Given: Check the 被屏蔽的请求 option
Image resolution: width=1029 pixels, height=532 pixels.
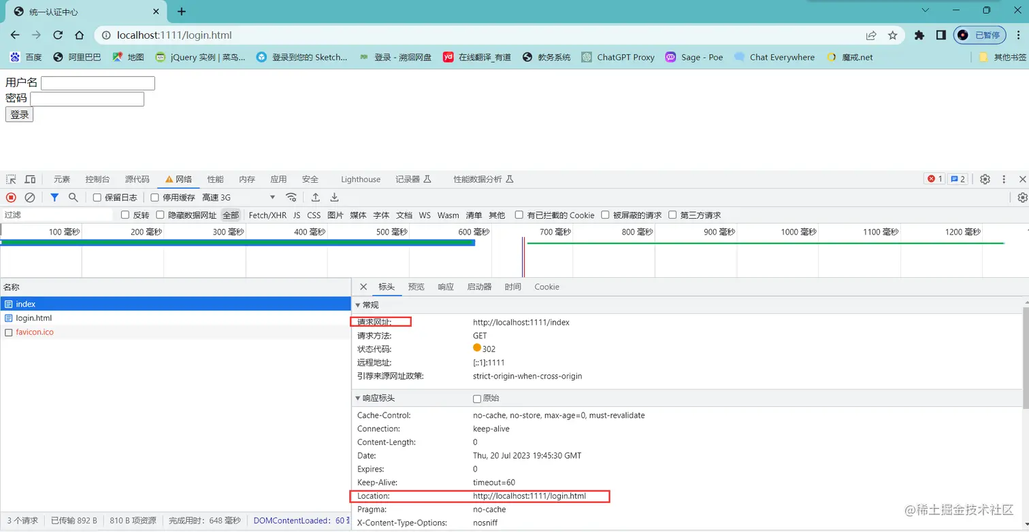Looking at the screenshot, I should (605, 215).
